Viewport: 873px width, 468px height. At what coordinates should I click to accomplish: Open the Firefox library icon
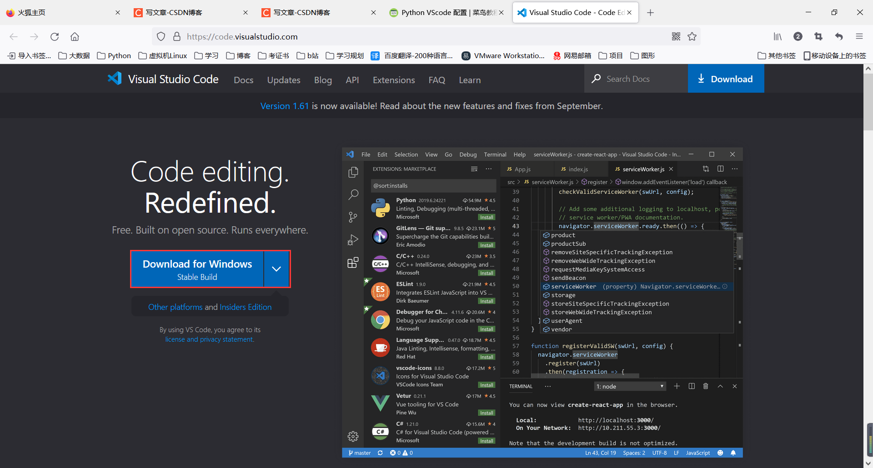778,36
